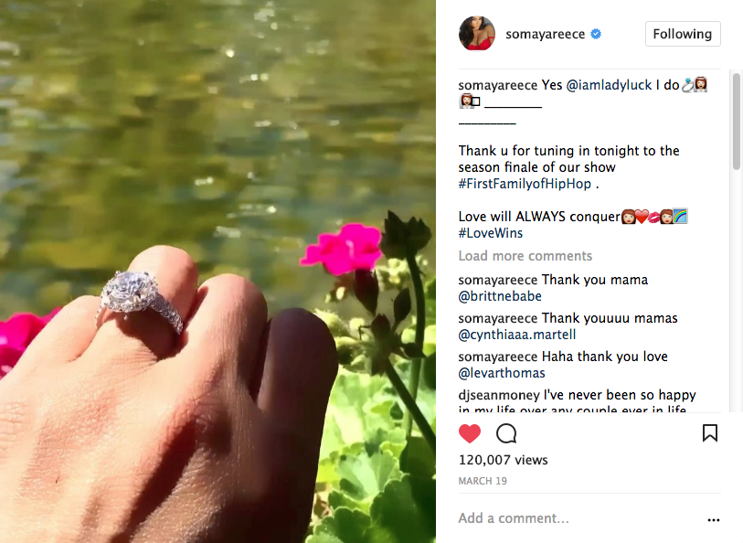Open MARCH 19 post date link
This screenshot has width=743, height=543.
[x=483, y=481]
